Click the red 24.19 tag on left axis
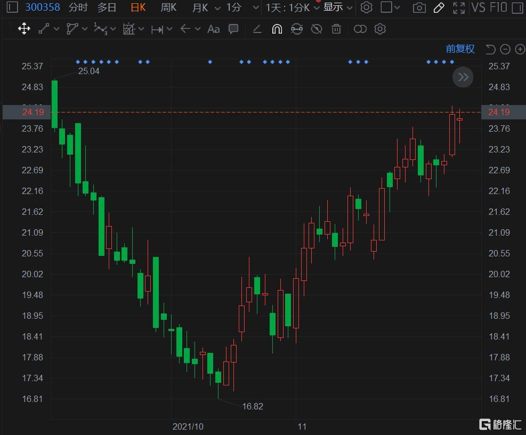This screenshot has height=435, width=526. (x=27, y=112)
